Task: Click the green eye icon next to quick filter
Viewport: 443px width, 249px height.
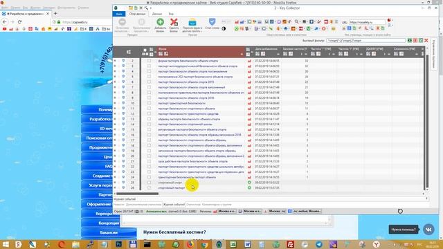Action: point(409,41)
